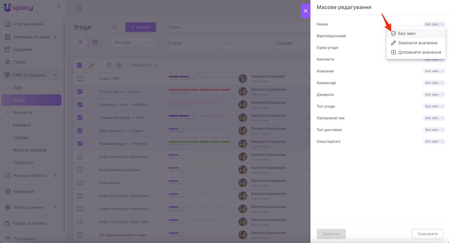Close the mass edit panel with purple X
The width and height of the screenshot is (449, 243).
point(306,11)
